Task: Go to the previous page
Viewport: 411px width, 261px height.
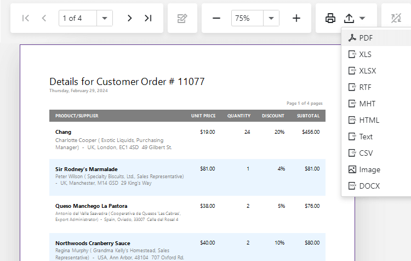Action: coord(44,18)
